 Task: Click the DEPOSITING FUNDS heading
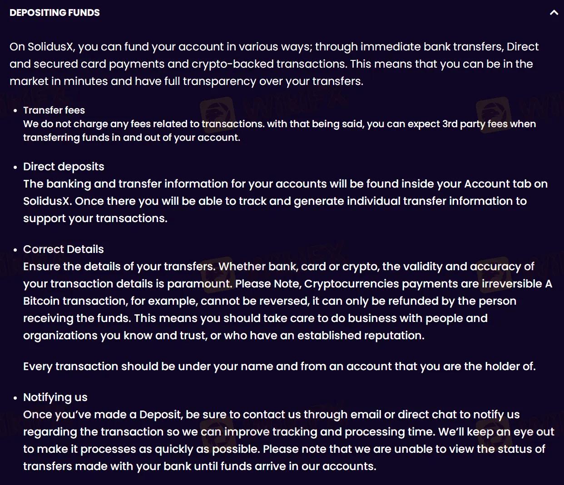coord(54,13)
